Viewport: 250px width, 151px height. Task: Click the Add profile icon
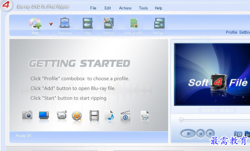point(134,23)
